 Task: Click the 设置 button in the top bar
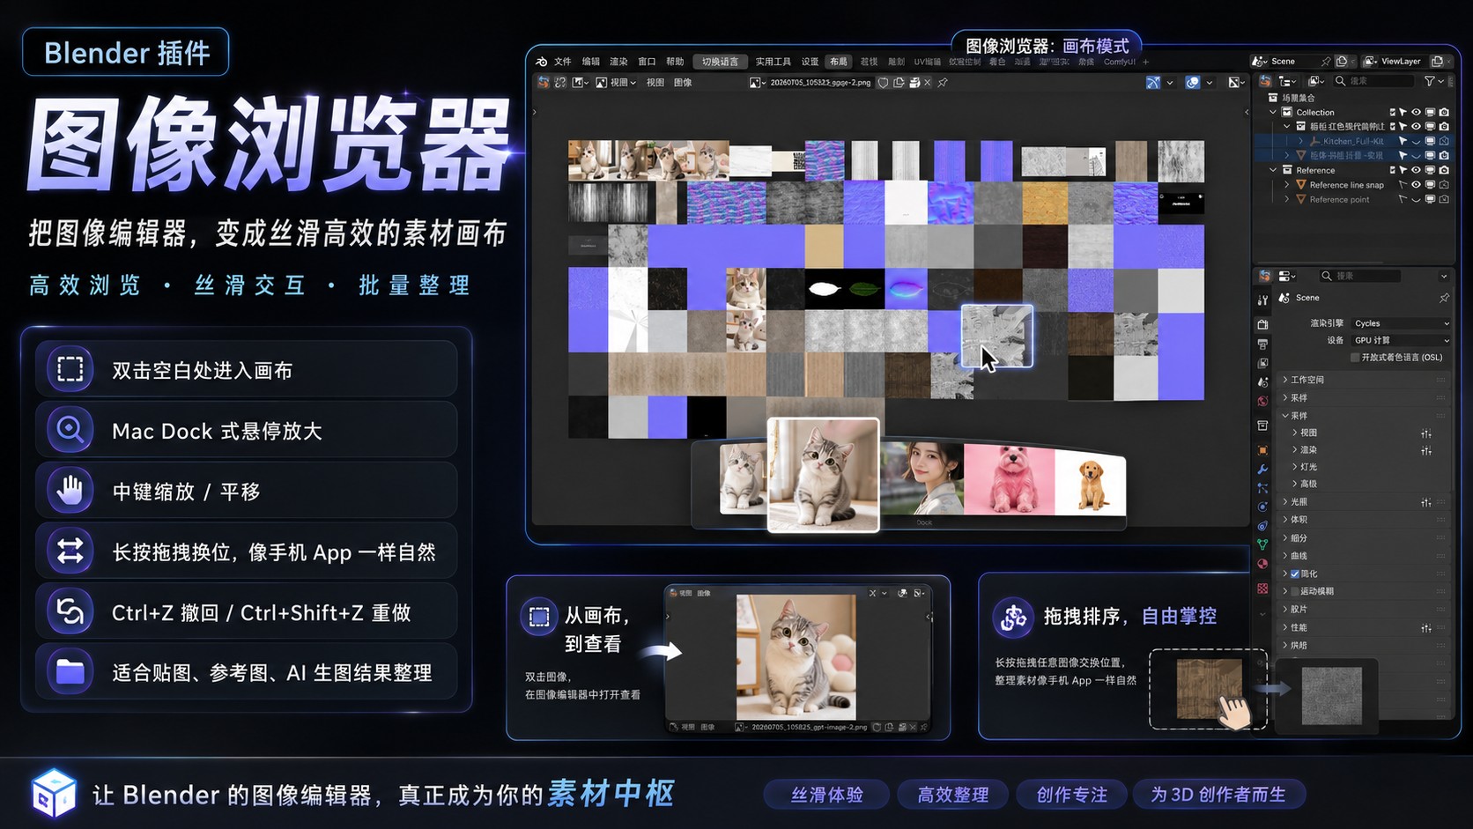coord(810,62)
